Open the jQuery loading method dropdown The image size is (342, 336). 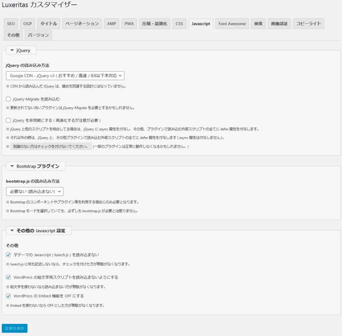[x=65, y=76]
